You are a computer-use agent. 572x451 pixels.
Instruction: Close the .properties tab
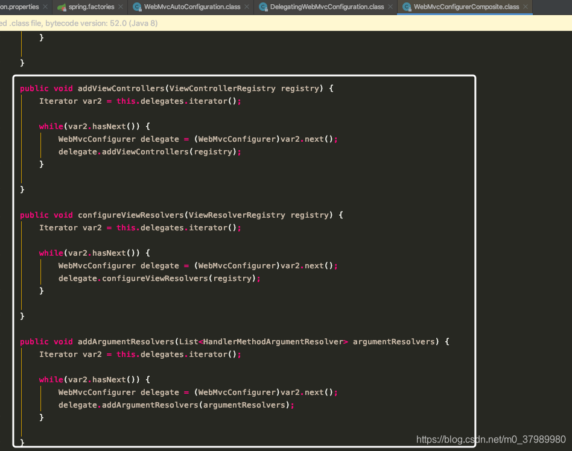[x=45, y=7]
